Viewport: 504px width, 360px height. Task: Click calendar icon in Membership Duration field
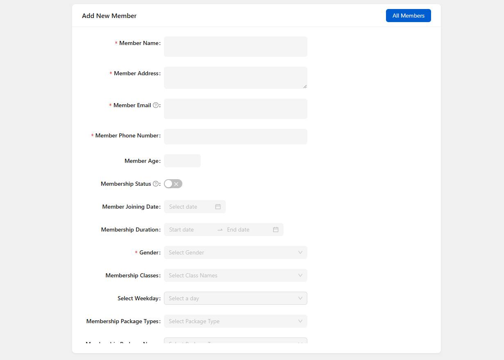coord(276,229)
